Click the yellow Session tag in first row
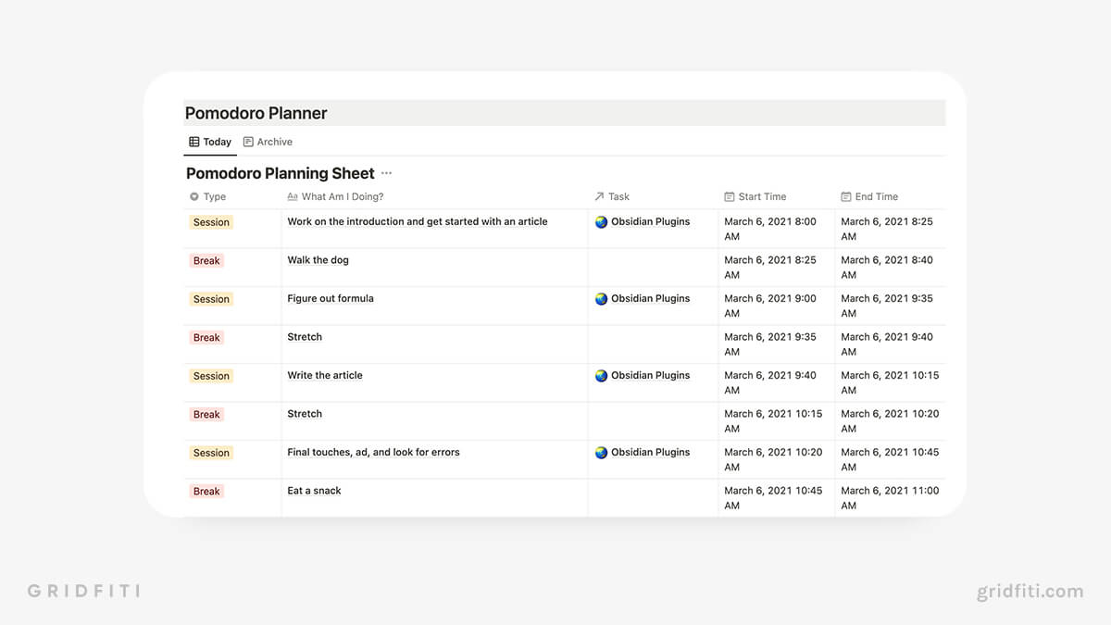Image resolution: width=1111 pixels, height=625 pixels. pyautogui.click(x=211, y=222)
